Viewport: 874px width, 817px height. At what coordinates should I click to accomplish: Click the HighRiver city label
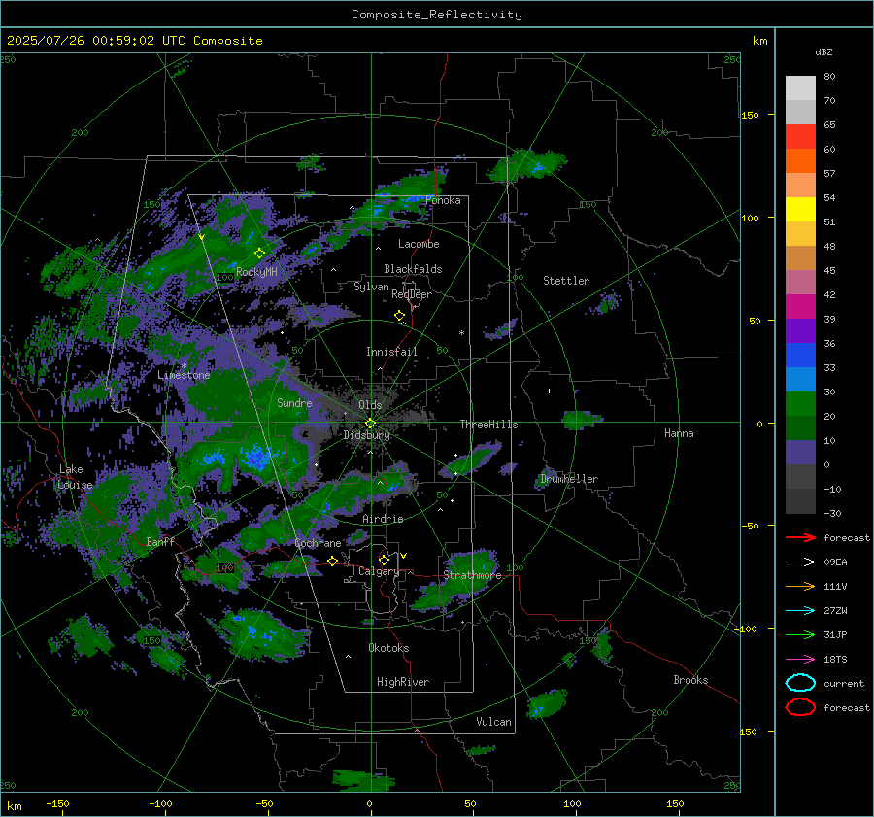coord(402,682)
